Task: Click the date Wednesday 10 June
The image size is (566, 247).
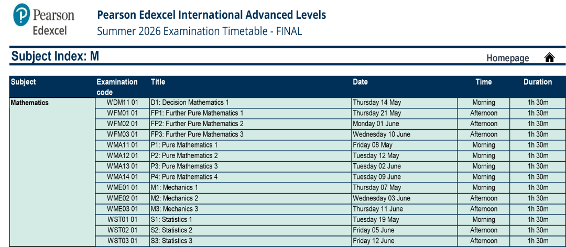Action: pyautogui.click(x=381, y=134)
